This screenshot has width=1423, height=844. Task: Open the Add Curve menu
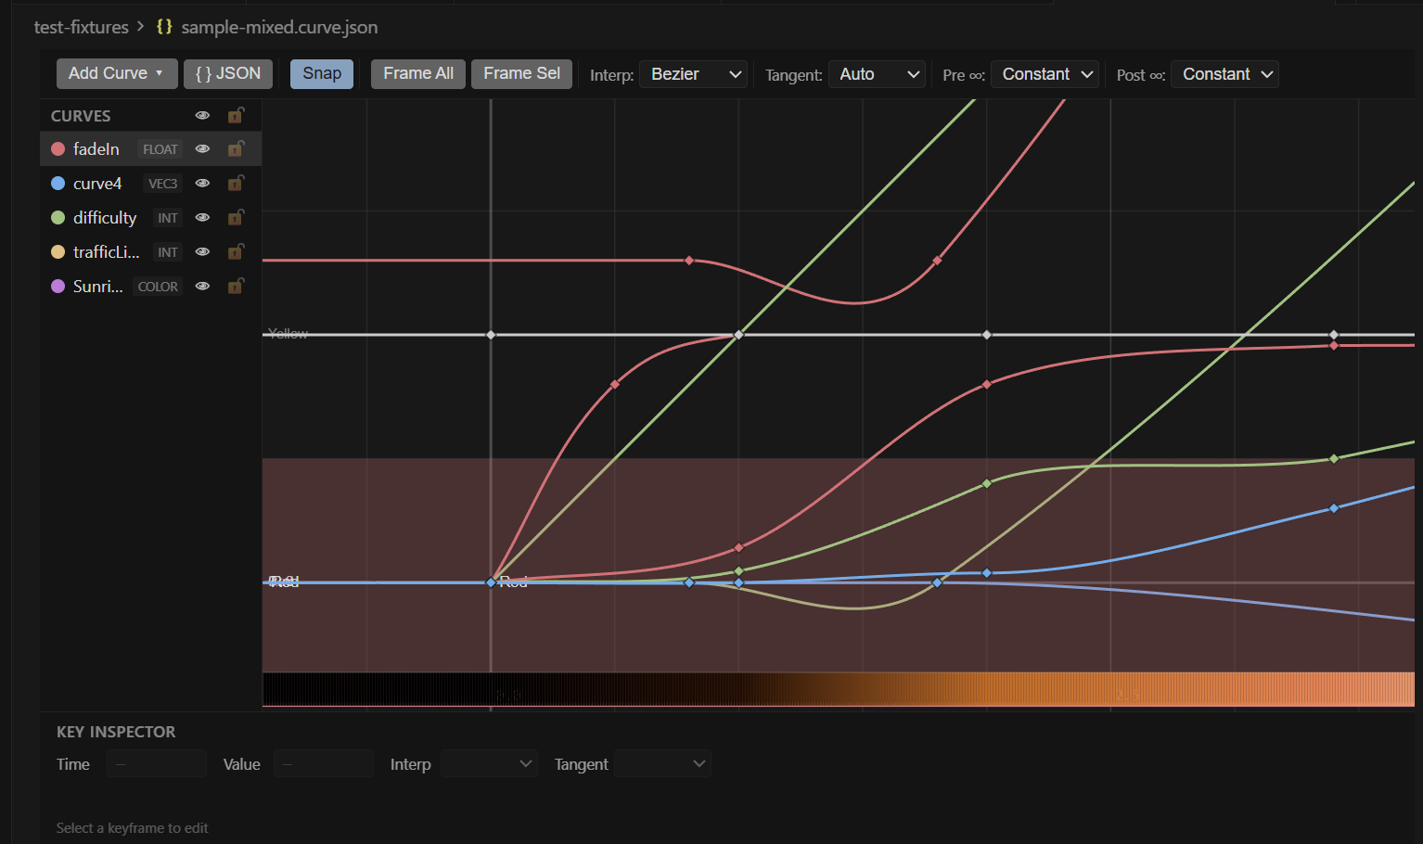[x=116, y=73]
